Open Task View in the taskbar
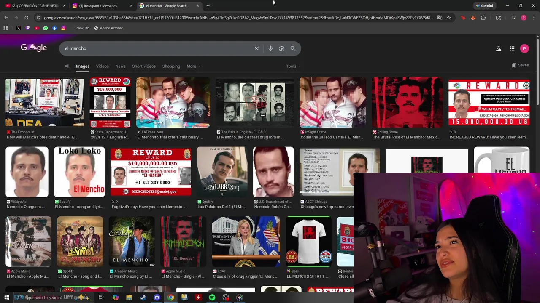This screenshot has height=303, width=540. (101, 298)
